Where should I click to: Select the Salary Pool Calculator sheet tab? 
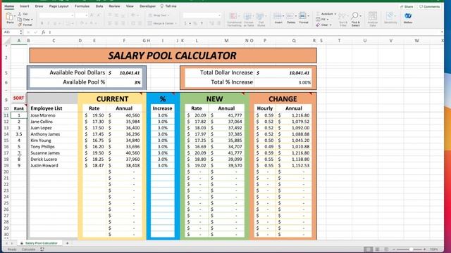click(x=39, y=243)
